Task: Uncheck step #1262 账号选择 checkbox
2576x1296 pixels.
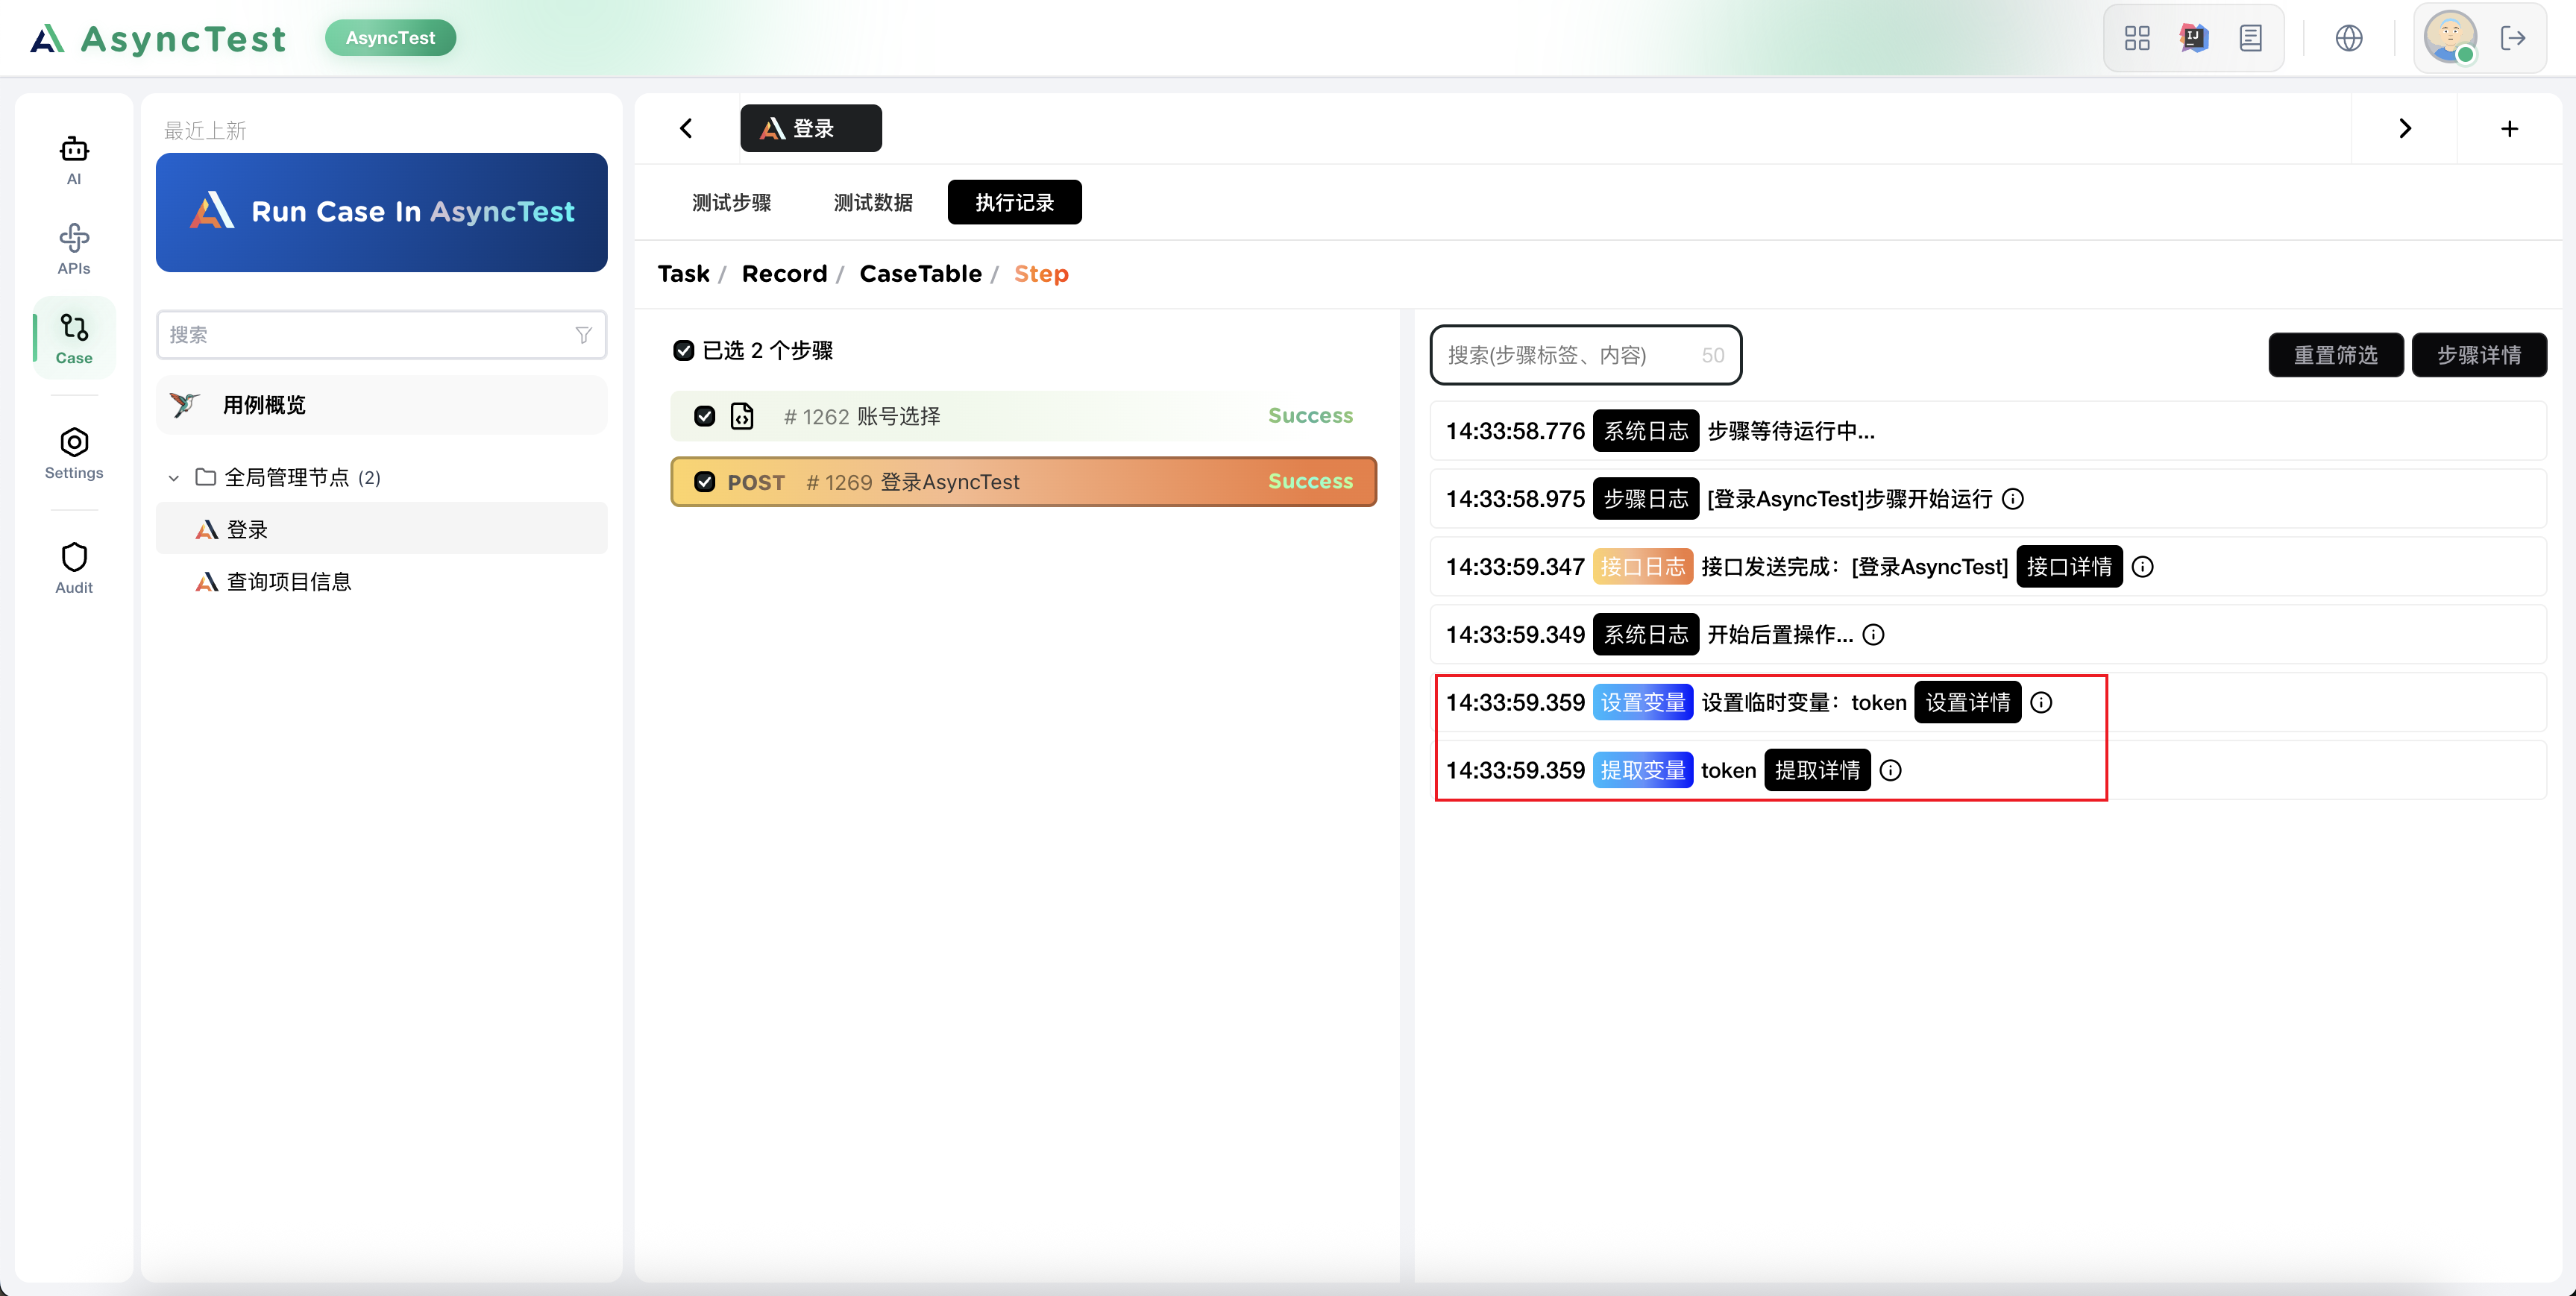Action: point(705,416)
